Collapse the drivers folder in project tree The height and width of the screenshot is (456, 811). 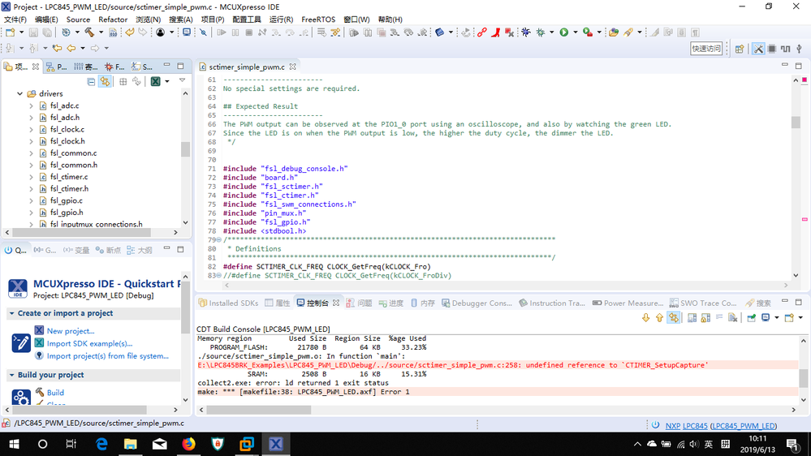coord(19,93)
